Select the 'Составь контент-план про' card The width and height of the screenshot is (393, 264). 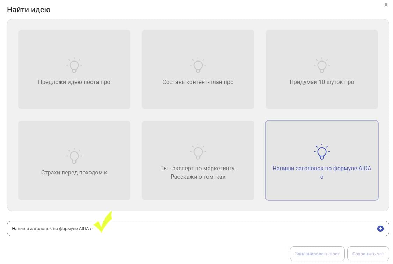pos(198,69)
